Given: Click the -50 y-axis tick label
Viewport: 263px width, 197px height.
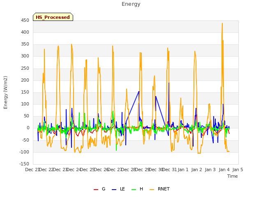Looking at the screenshot, I should [25, 140].
